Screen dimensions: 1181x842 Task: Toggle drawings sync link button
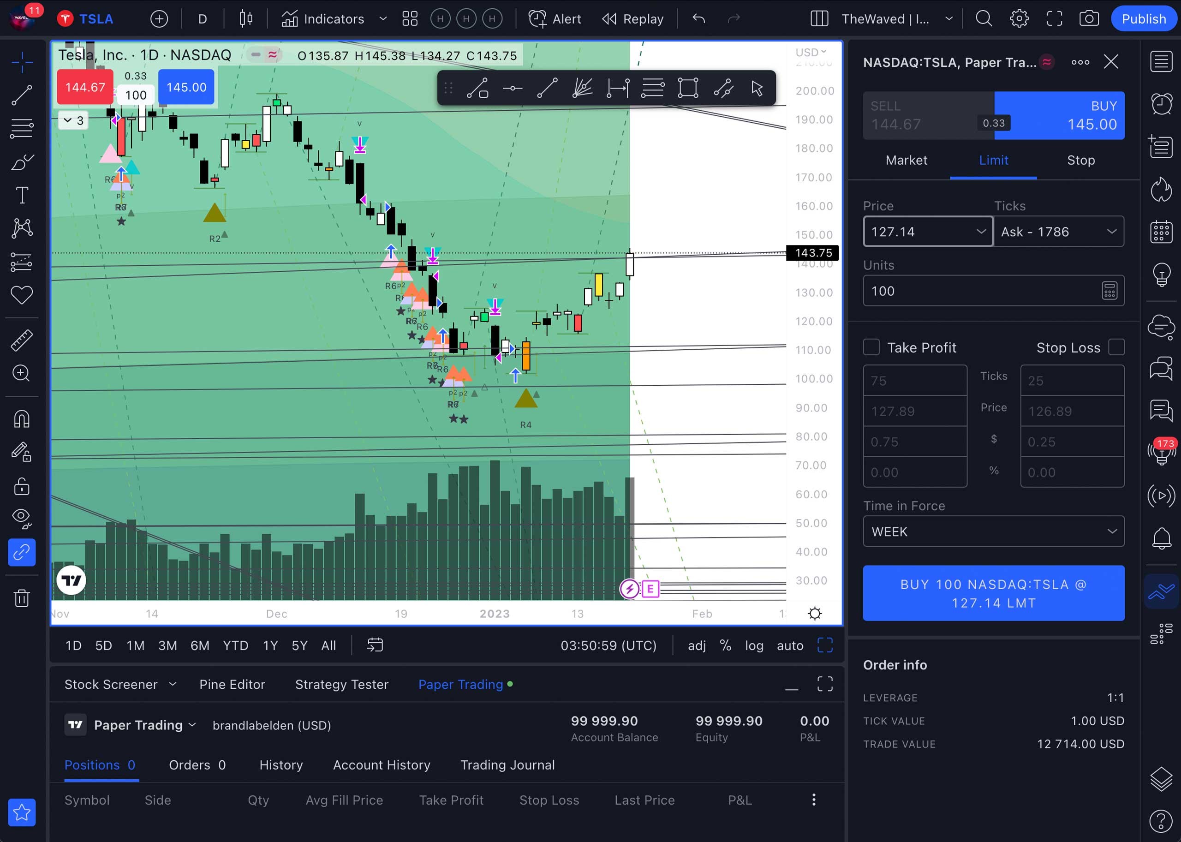[x=22, y=552]
